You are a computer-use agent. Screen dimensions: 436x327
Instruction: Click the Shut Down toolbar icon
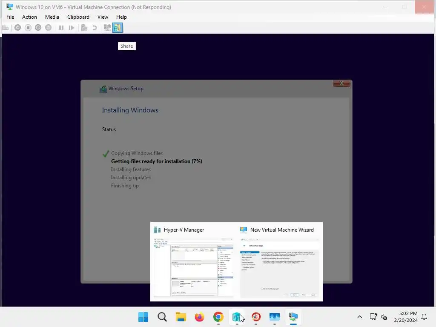point(38,28)
